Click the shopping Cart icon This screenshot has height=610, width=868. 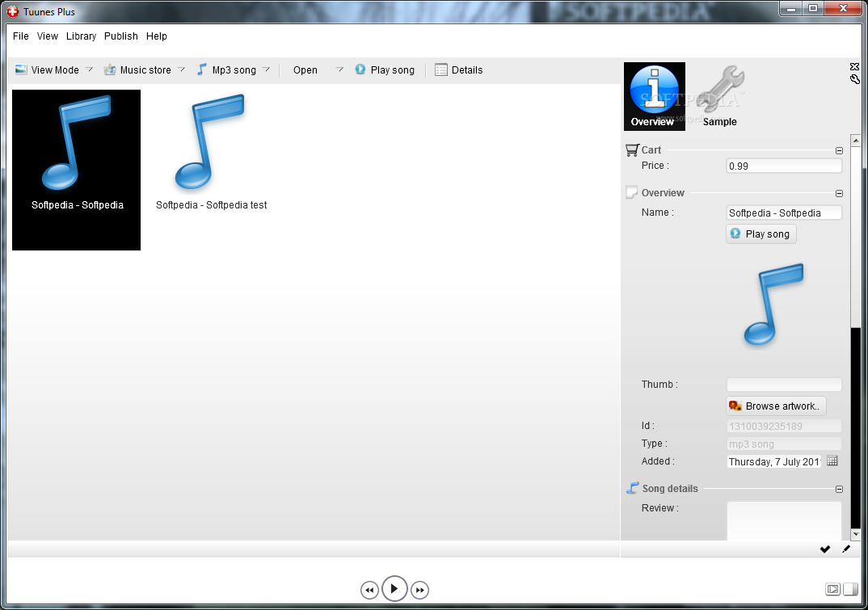pos(632,150)
